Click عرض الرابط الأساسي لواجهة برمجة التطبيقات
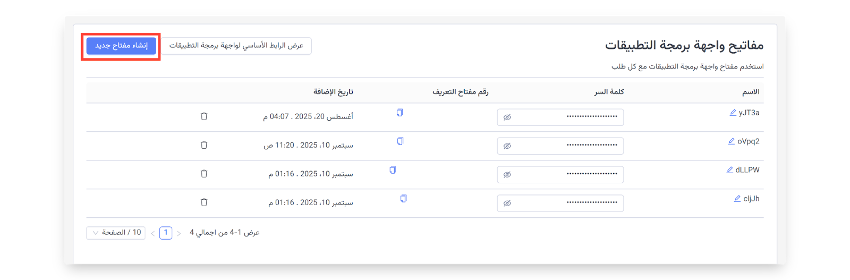The height and width of the screenshot is (280, 850). coord(236,46)
